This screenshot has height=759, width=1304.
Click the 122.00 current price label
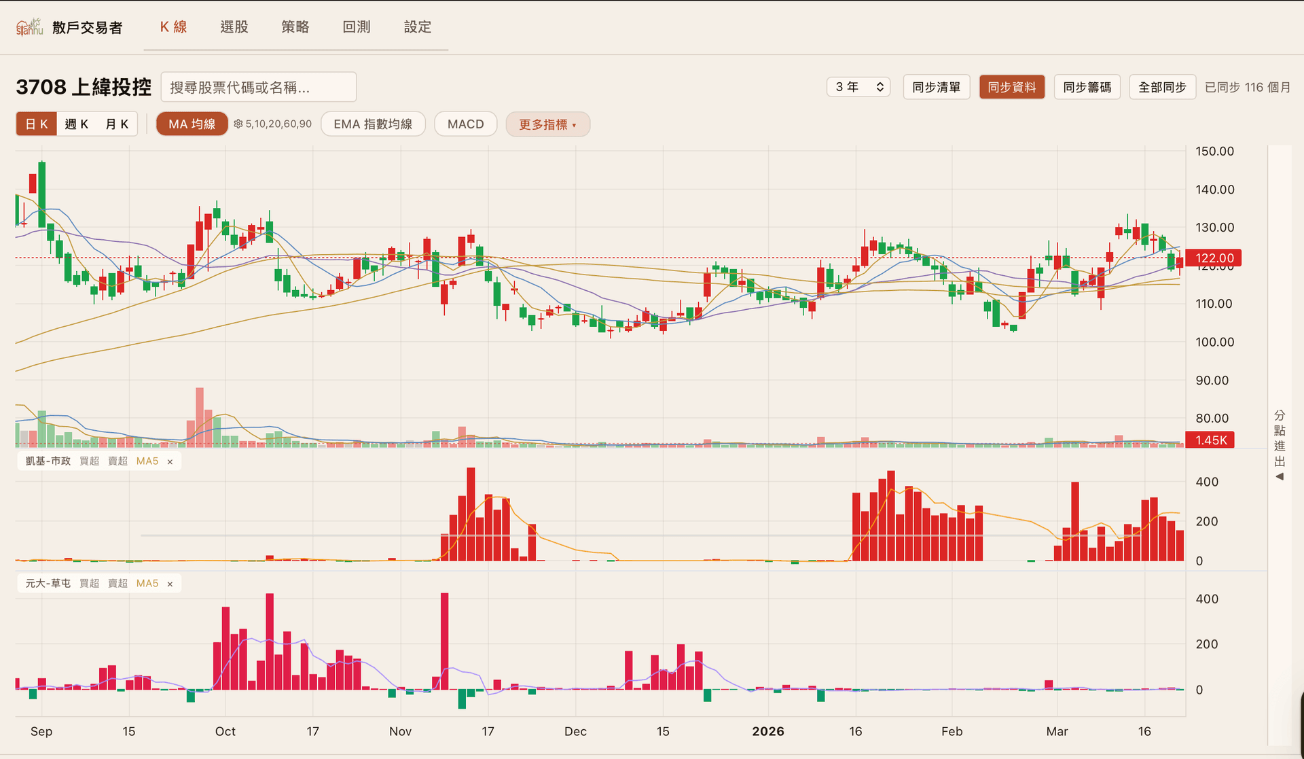click(1214, 258)
